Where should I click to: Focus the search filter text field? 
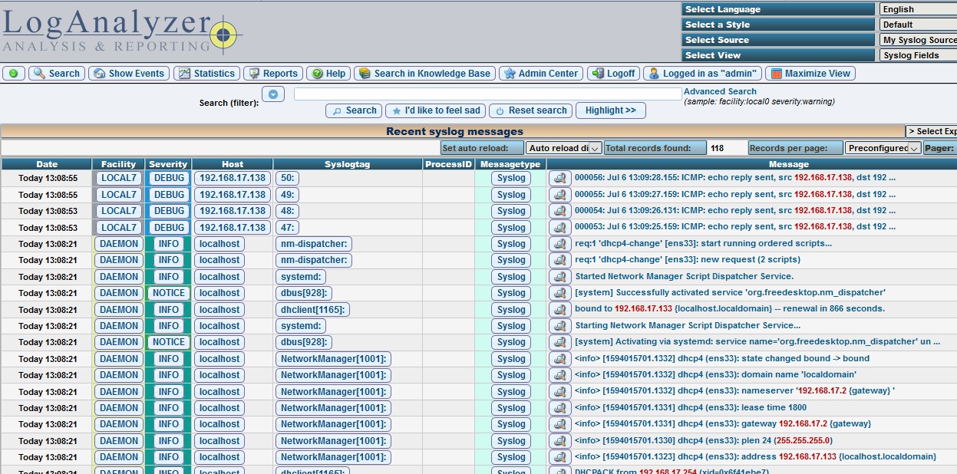487,94
